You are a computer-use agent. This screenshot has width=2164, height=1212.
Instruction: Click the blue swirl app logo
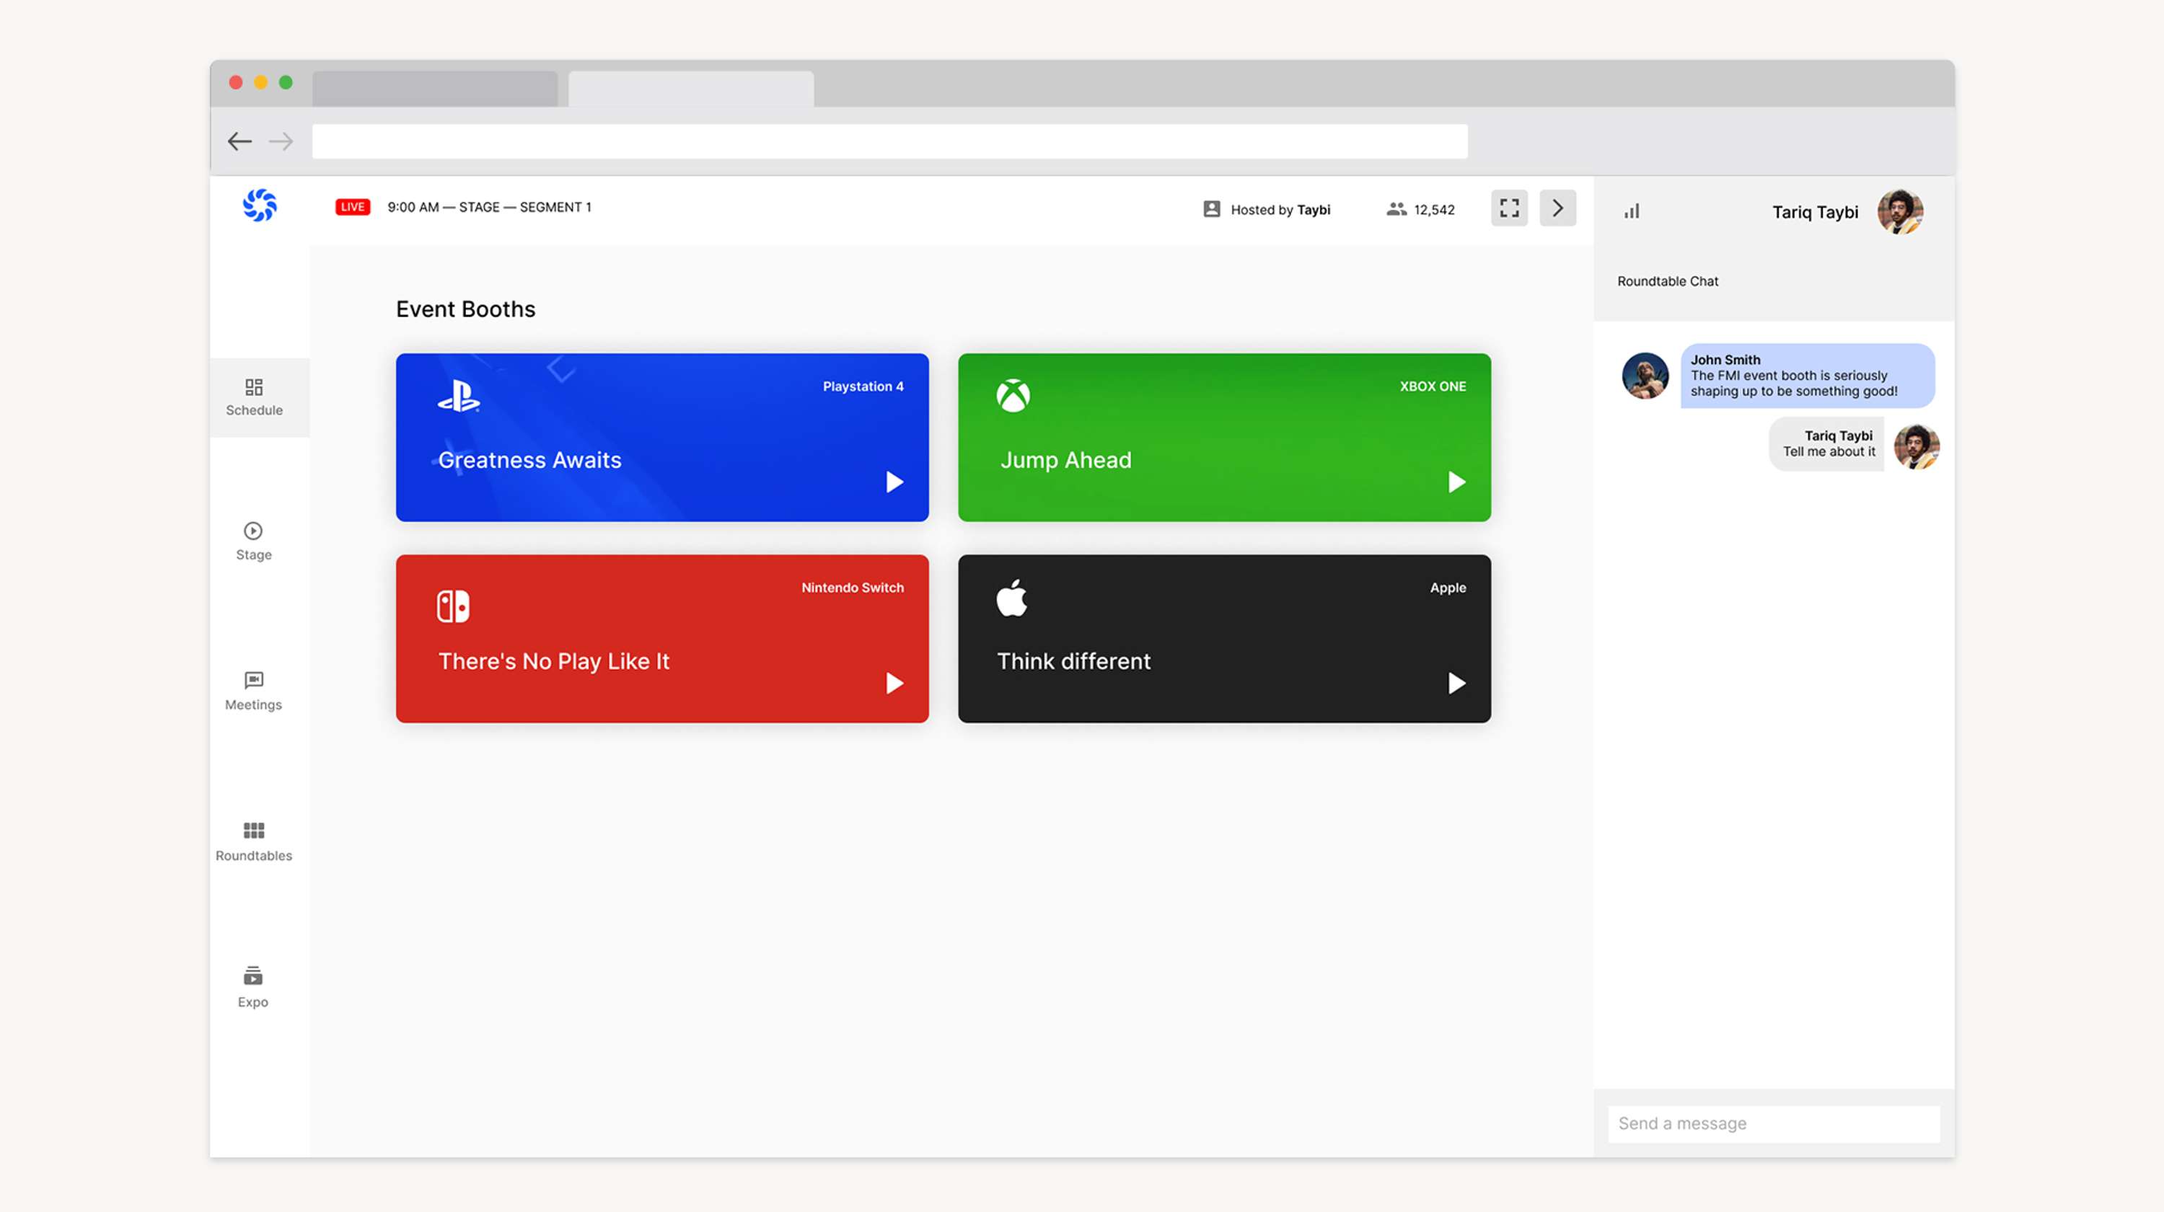[x=260, y=205]
